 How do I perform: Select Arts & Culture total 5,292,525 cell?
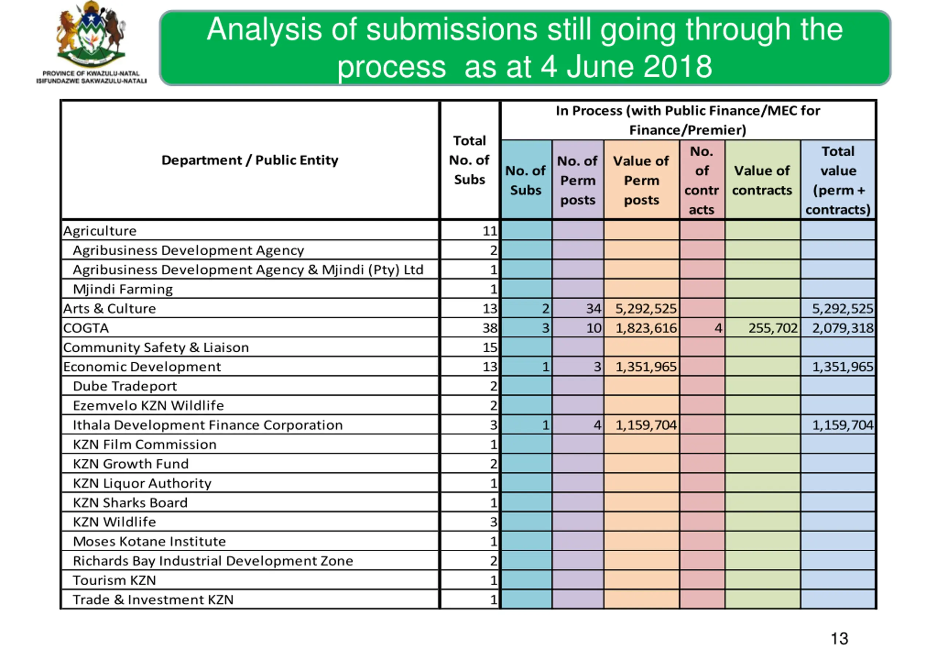tap(838, 308)
